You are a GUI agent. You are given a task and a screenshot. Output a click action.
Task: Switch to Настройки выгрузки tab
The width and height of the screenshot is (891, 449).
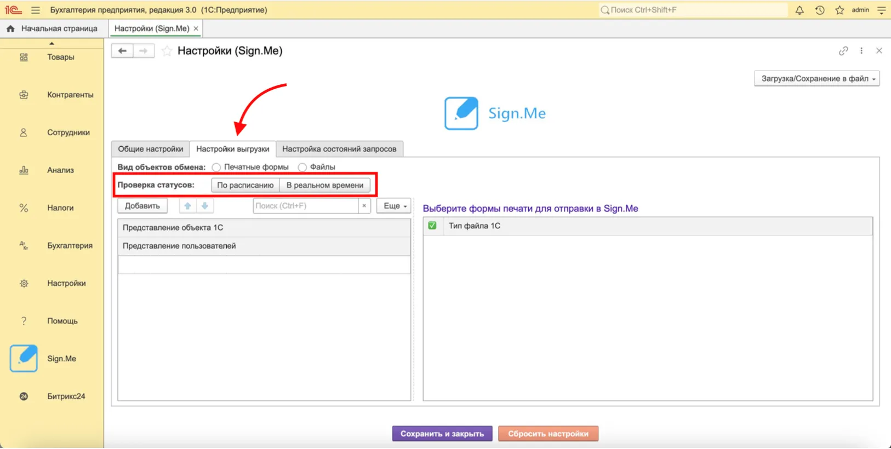point(233,149)
